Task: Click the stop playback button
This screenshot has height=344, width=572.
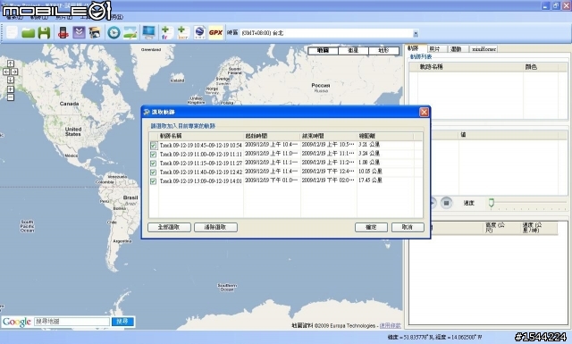Action: pos(446,203)
